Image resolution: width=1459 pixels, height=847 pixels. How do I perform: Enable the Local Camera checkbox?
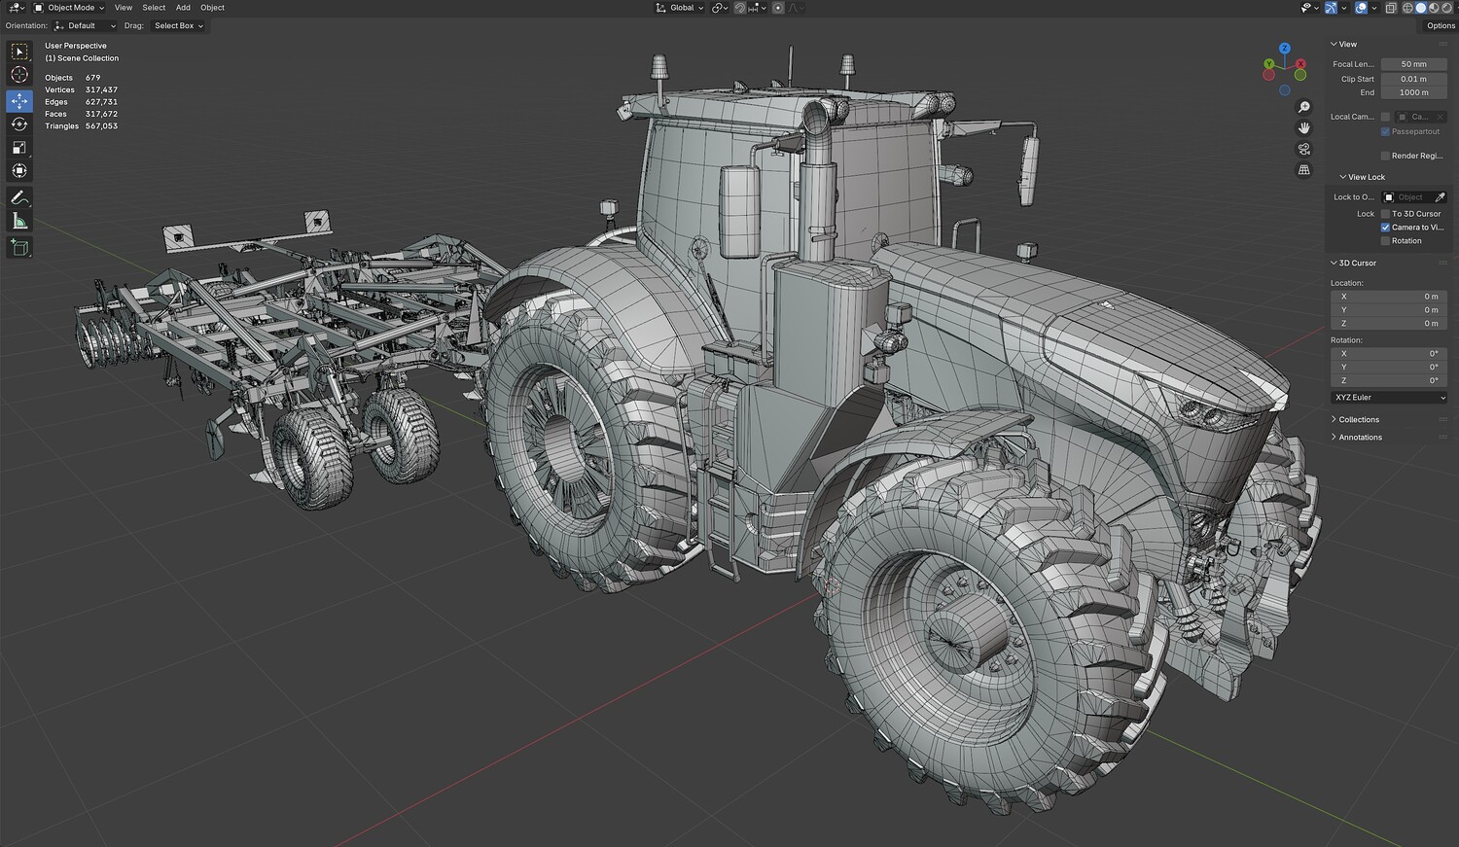pyautogui.click(x=1385, y=117)
